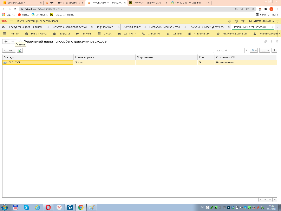Image resolution: width=281 pixels, height=211 pixels.
Task: Open the Райффайзен Бизнес bookmark
Action: pos(62,15)
